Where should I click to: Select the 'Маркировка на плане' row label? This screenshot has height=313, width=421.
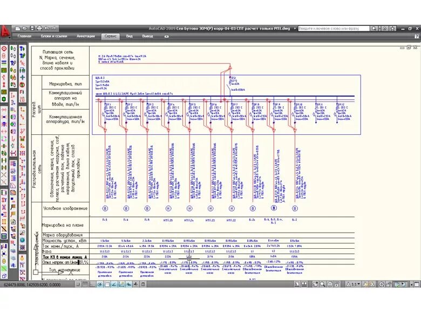point(63,225)
